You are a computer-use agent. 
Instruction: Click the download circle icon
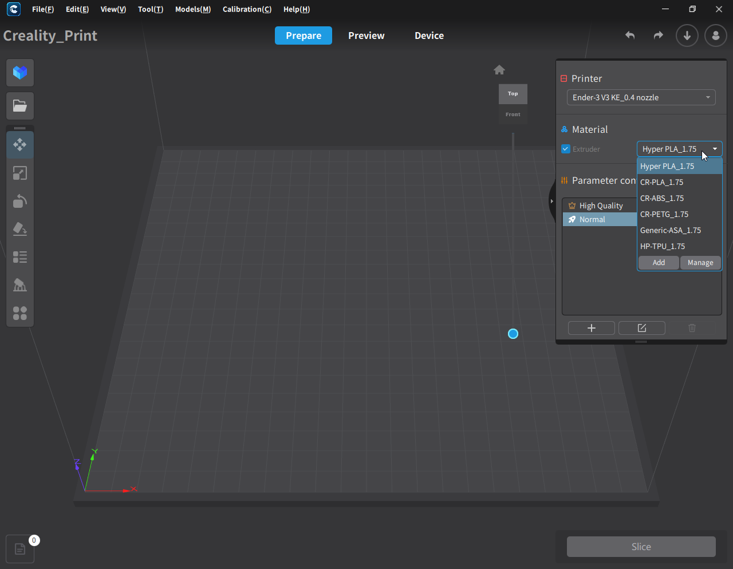coord(687,35)
